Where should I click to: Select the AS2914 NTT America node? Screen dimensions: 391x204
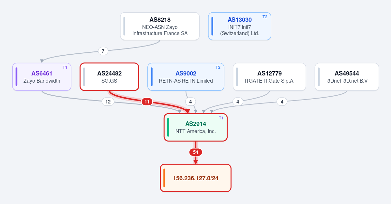tap(196, 127)
